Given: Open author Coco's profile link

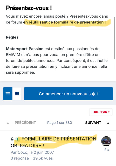Looking at the screenshot, I should pyautogui.click(x=22, y=152).
